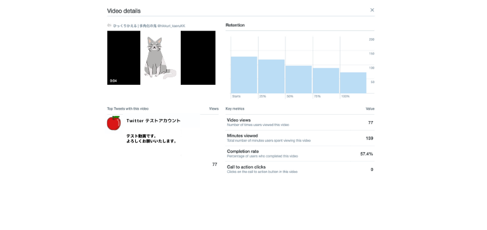Click the 'Starts' x-axis label
Image resolution: width=487 pixels, height=230 pixels.
click(237, 96)
